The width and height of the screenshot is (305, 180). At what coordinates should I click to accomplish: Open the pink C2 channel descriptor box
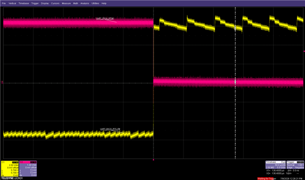pos(28,169)
